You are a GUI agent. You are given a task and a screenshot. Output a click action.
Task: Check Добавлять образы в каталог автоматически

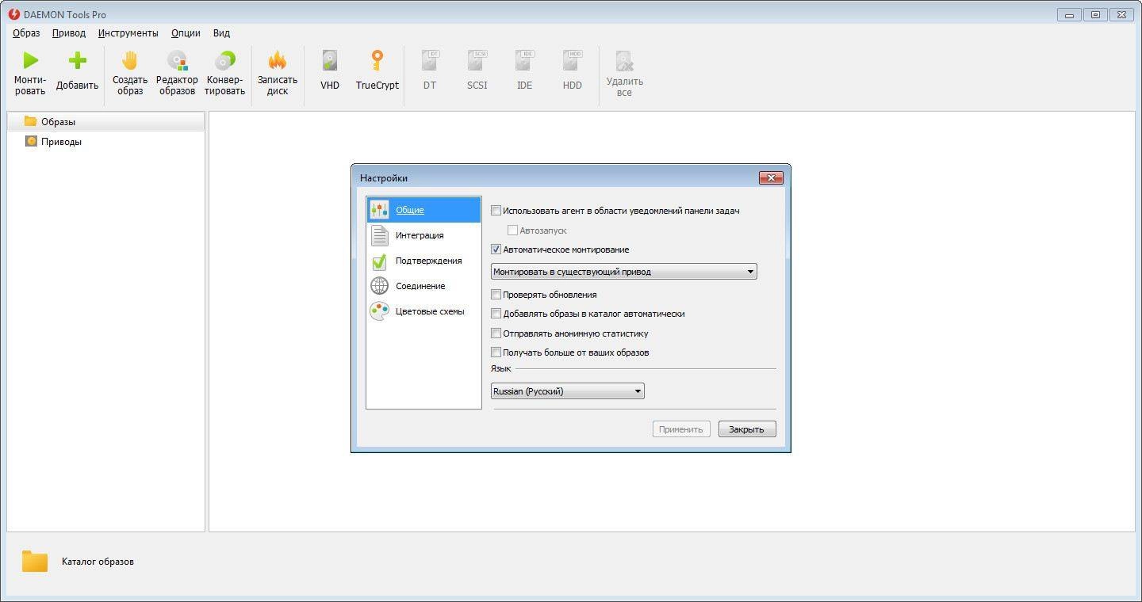[496, 314]
